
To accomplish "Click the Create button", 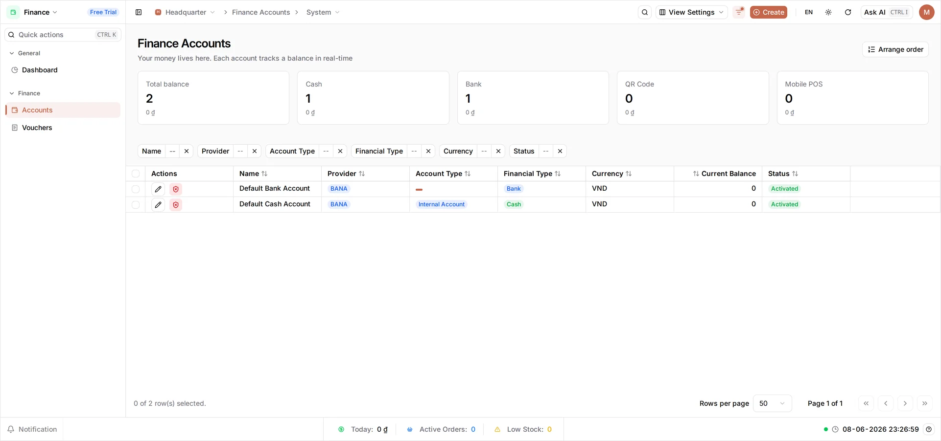I will pos(769,12).
